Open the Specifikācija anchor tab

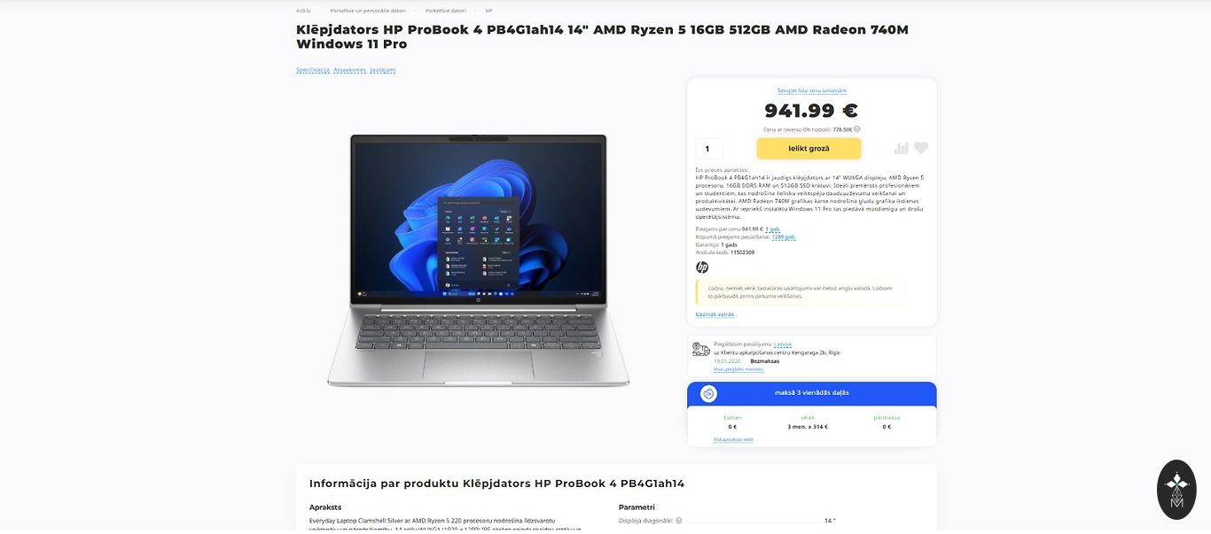coord(313,70)
